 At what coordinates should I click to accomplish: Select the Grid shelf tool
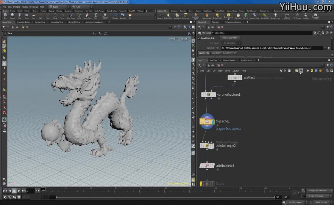pyautogui.click(x=34, y=16)
